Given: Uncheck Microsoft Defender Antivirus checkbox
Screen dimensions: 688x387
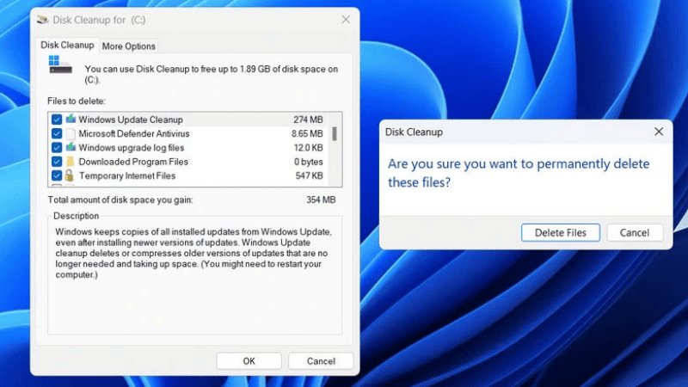Looking at the screenshot, I should (57, 133).
